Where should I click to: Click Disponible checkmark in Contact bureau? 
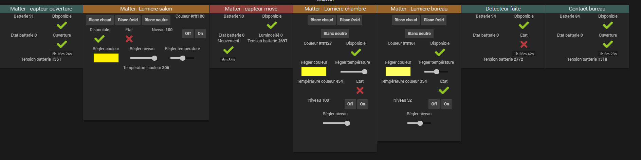click(x=608, y=25)
